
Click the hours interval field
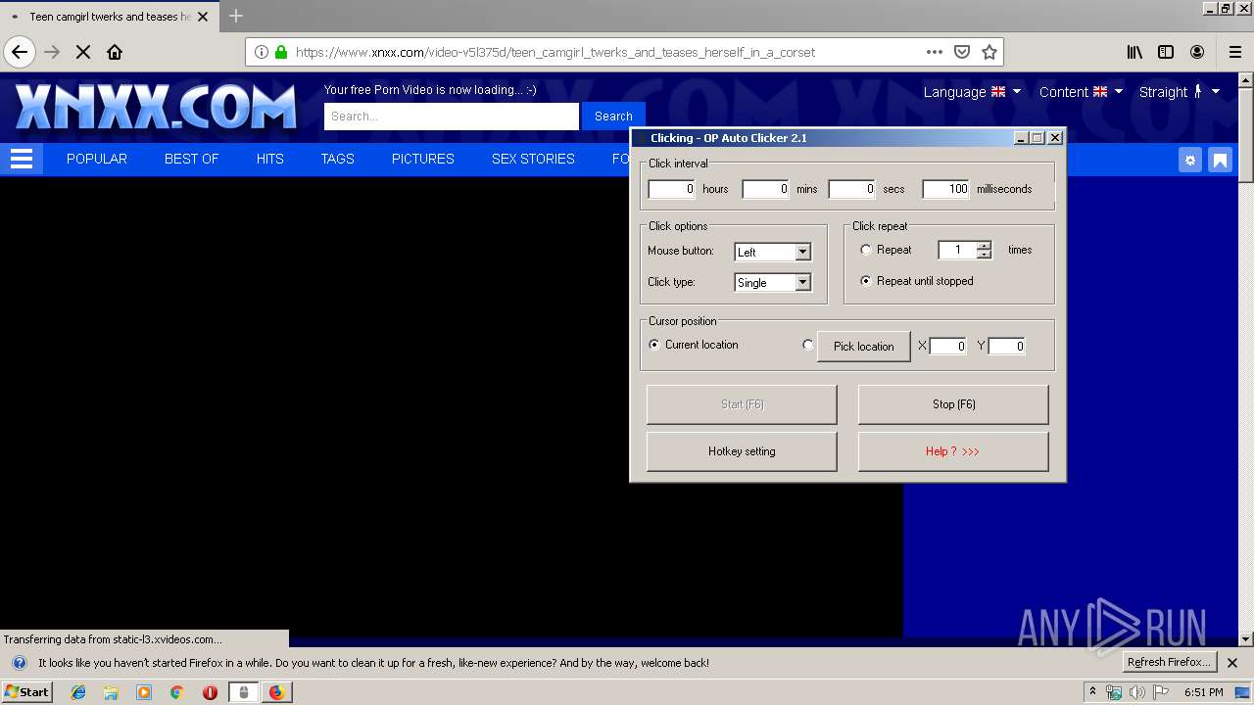pyautogui.click(x=671, y=189)
